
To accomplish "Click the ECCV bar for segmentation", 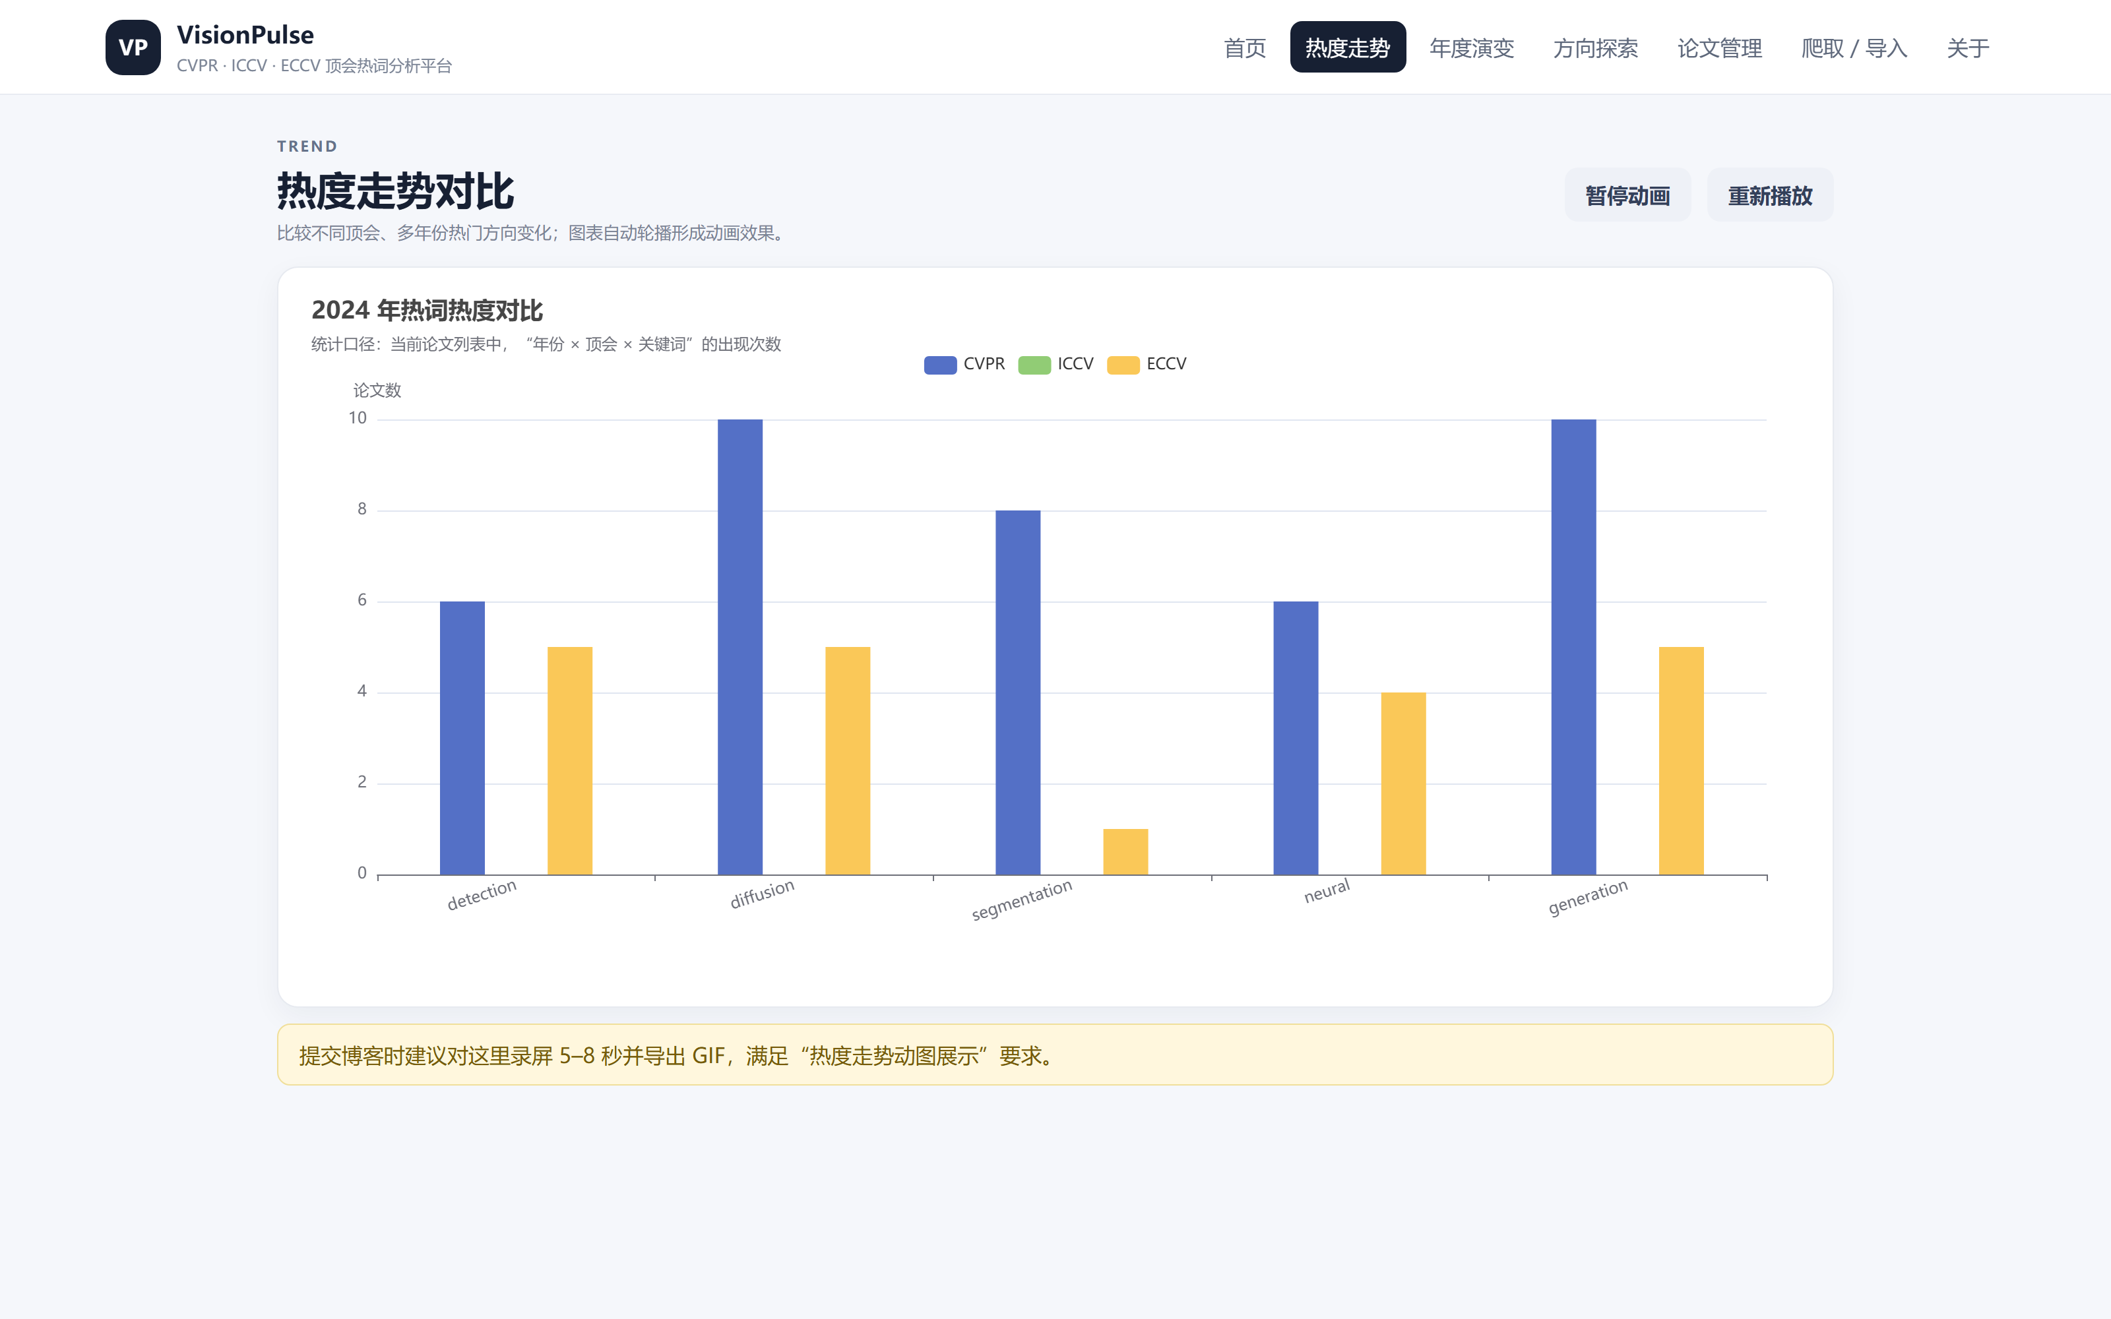I will point(1125,851).
